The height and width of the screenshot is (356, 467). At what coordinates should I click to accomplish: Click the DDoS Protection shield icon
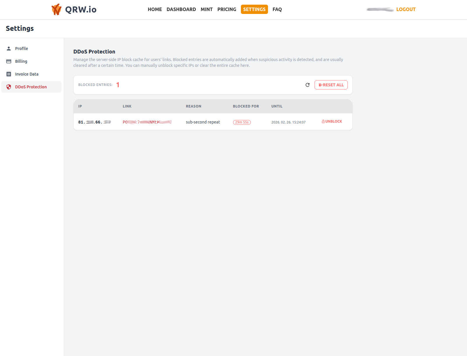point(9,87)
